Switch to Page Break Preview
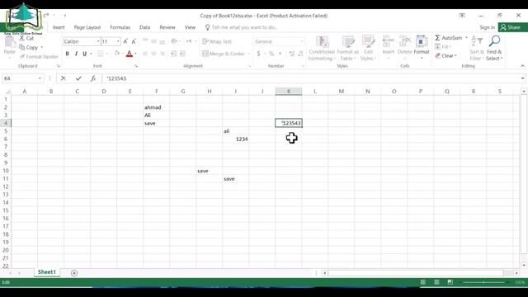This screenshot has width=528, height=297. click(x=450, y=282)
